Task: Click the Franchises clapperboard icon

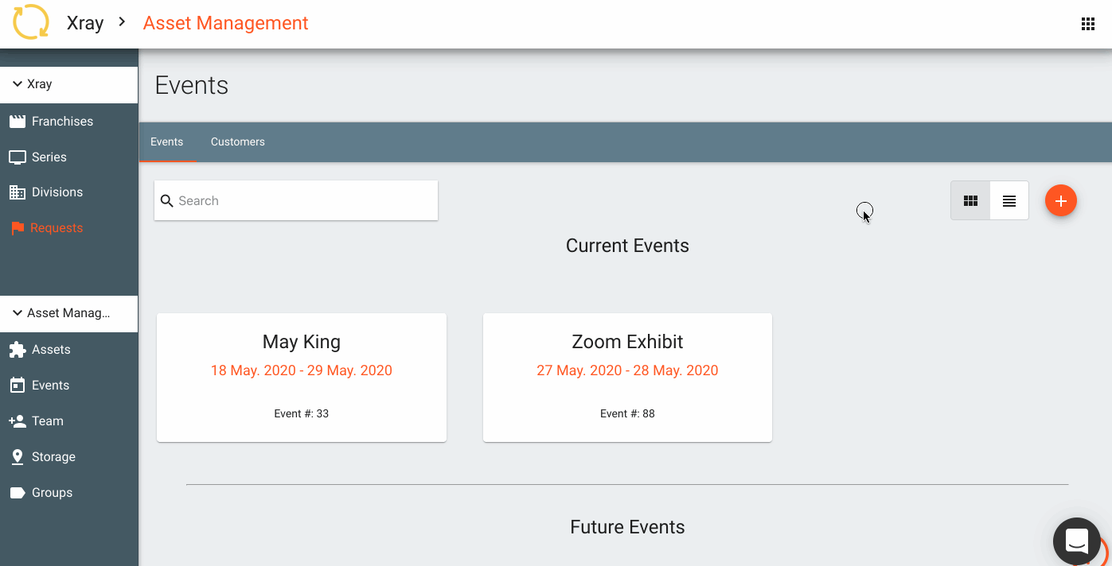Action: pos(18,122)
